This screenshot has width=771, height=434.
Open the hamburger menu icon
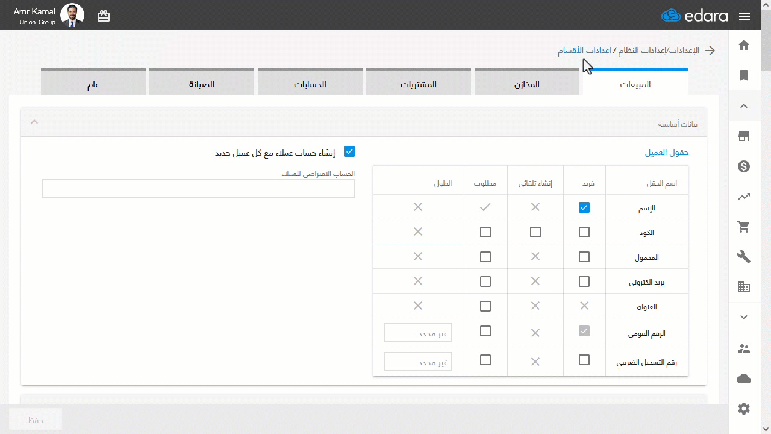pos(744,17)
